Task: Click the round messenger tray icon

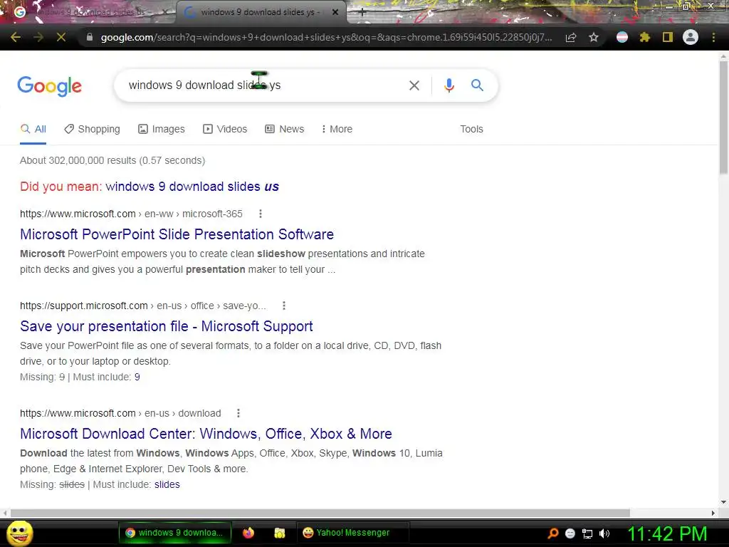Action: click(x=570, y=533)
